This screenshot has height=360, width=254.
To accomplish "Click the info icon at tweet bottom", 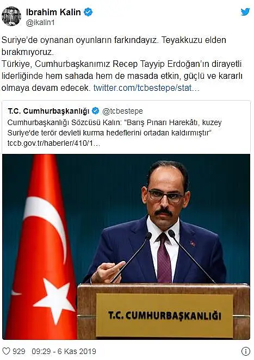I will [x=246, y=351].
